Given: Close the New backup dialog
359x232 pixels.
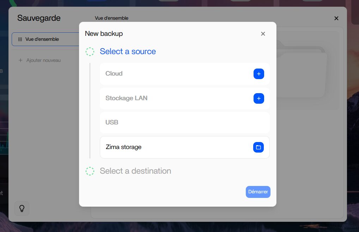Looking at the screenshot, I should click(x=263, y=34).
